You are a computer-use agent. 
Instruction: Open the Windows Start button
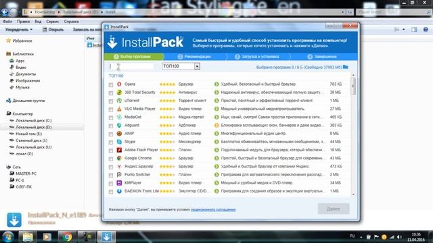[x=7, y=237]
